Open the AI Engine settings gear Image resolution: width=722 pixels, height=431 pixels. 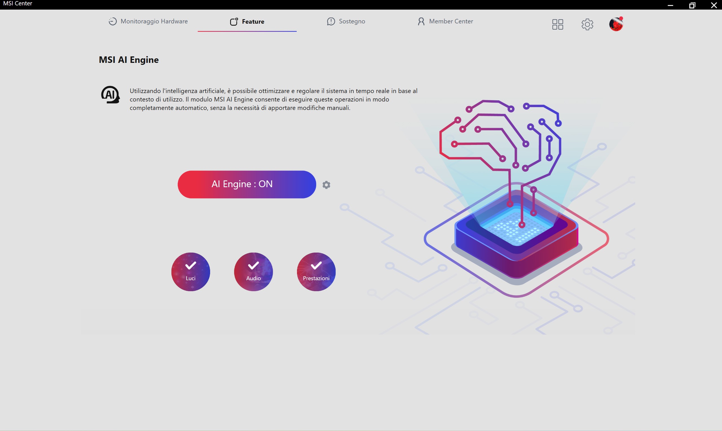tap(326, 185)
